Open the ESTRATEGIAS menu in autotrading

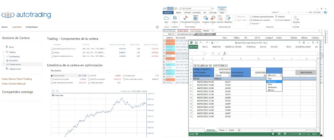pos(32,27)
